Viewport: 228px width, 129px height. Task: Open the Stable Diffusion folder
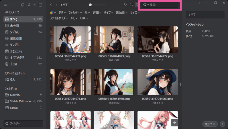pos(23,101)
